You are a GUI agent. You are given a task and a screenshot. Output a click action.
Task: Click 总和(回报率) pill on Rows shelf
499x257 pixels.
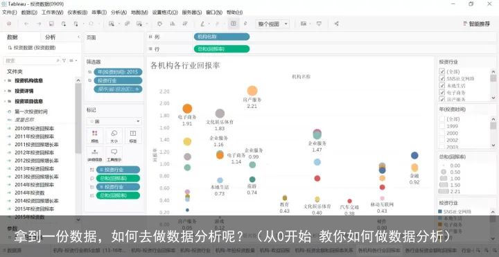(x=222, y=49)
